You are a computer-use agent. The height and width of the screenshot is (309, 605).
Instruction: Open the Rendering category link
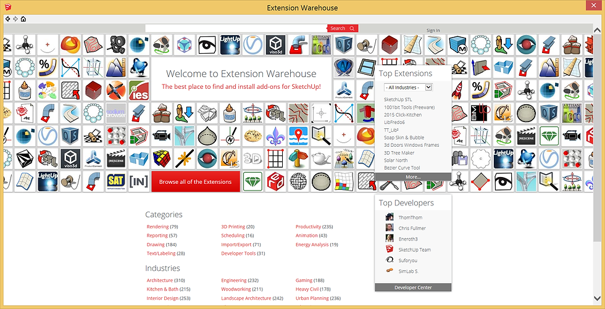coord(157,226)
